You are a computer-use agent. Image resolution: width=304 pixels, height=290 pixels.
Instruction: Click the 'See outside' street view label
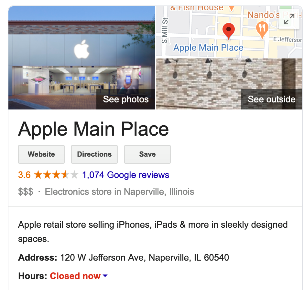click(271, 99)
